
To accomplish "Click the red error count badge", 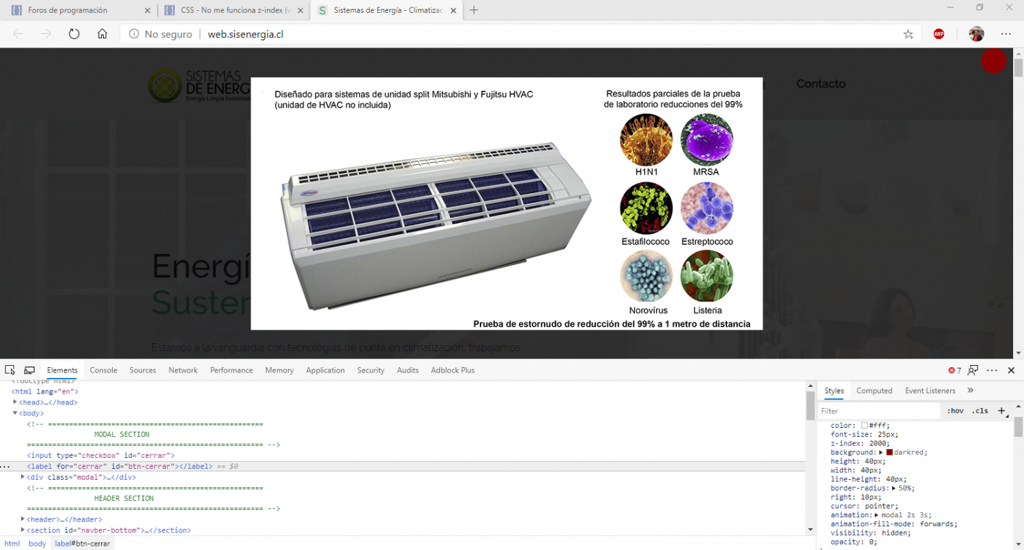I will pyautogui.click(x=954, y=371).
